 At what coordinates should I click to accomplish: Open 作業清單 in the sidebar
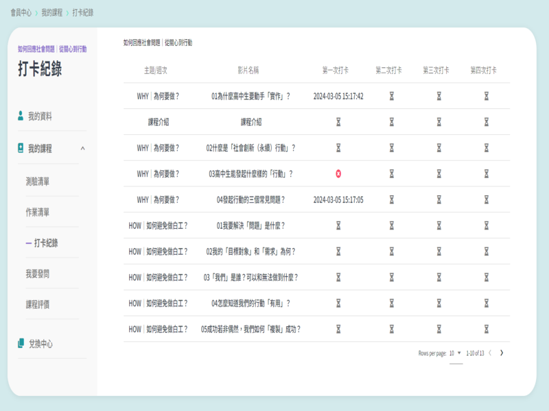point(38,212)
